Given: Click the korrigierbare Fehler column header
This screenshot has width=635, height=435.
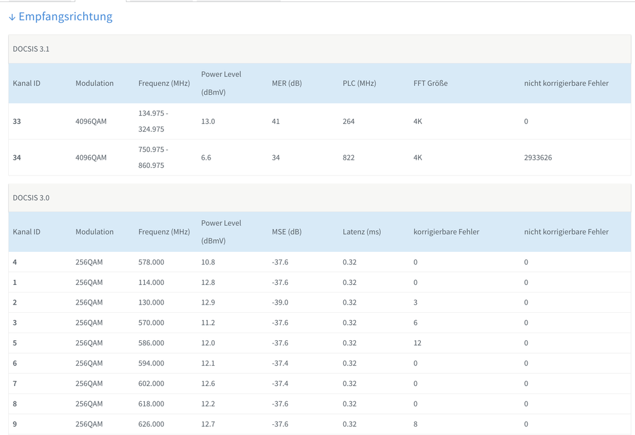Looking at the screenshot, I should pos(446,231).
